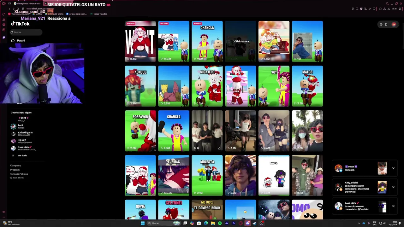Open the MOLESTA video thumbnail
Image resolution: width=404 pixels, height=227 pixels.
(x=207, y=176)
